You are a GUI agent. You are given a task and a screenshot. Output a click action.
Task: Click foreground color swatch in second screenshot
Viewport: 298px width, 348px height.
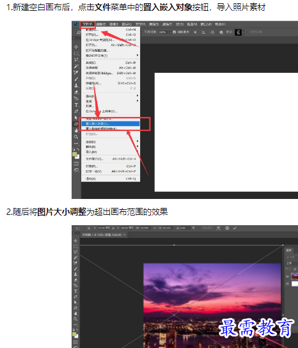[x=74, y=334]
